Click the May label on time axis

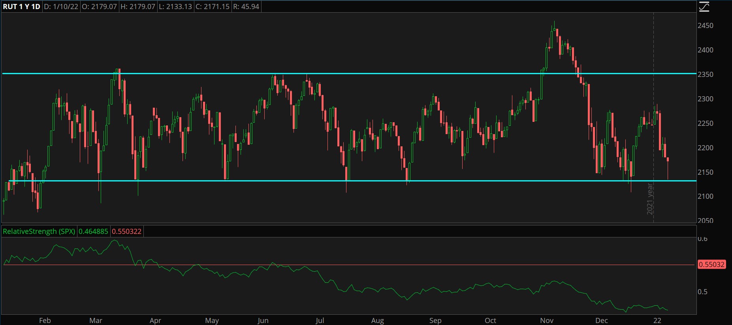point(212,321)
